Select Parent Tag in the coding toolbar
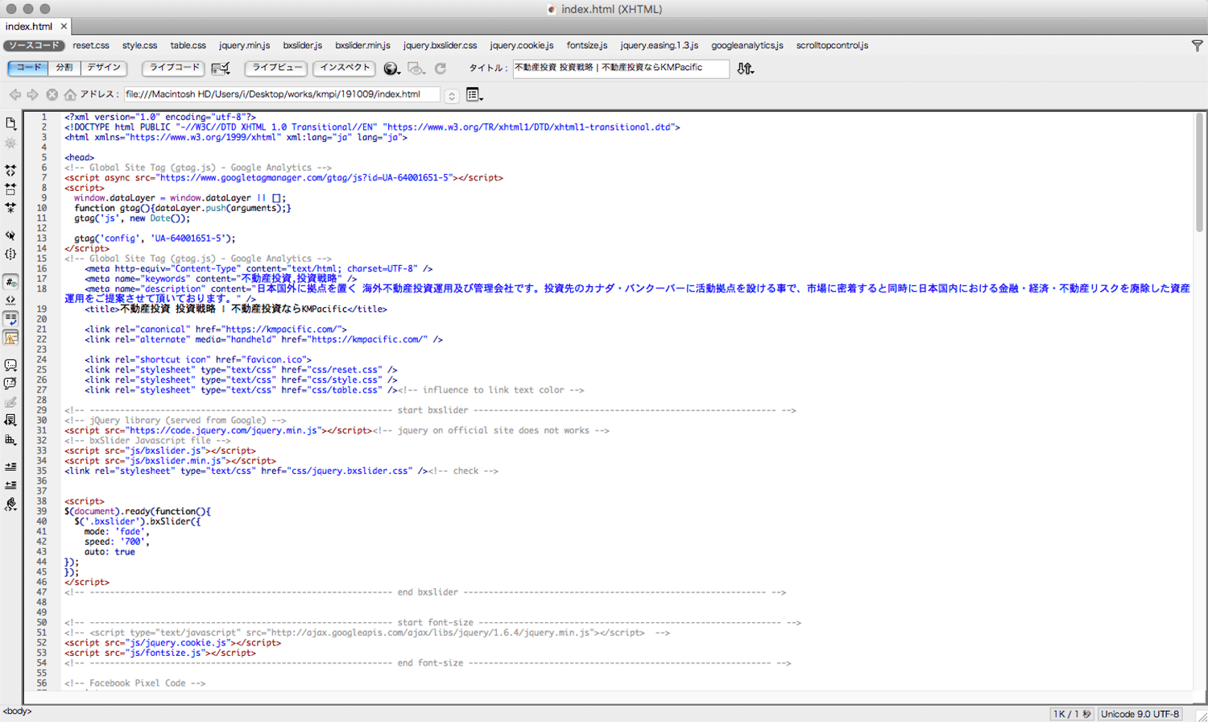 (10, 235)
